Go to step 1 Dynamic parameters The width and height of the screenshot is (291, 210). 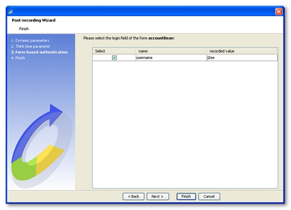[30, 41]
